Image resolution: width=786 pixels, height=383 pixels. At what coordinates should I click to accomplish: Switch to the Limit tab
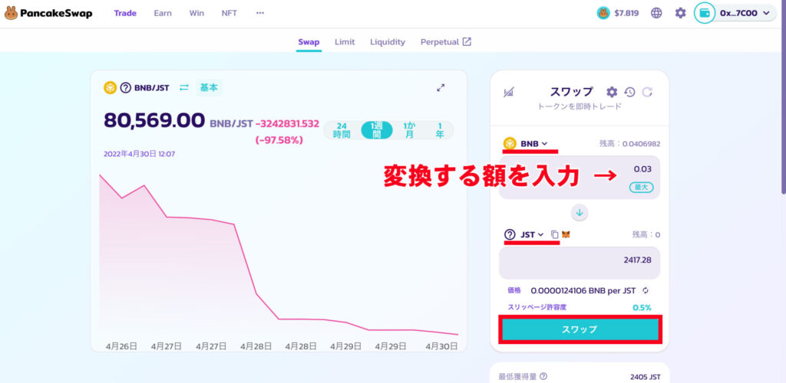[x=345, y=42]
